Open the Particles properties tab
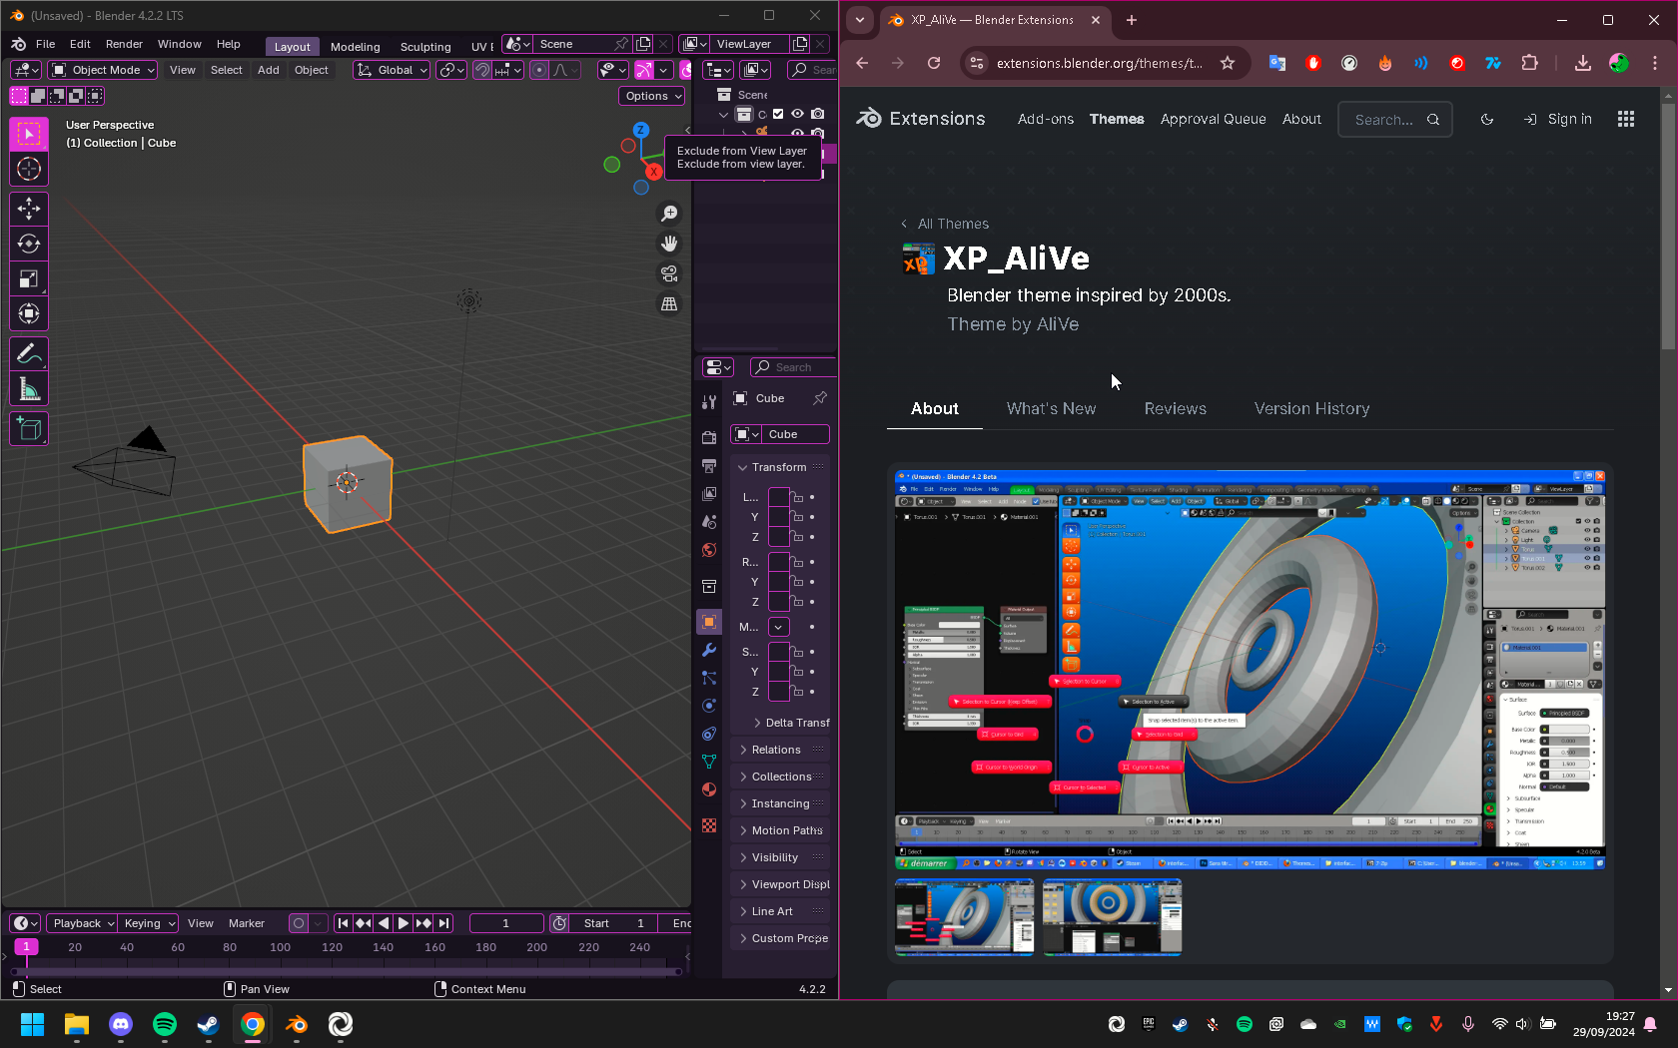1678x1048 pixels. click(709, 678)
